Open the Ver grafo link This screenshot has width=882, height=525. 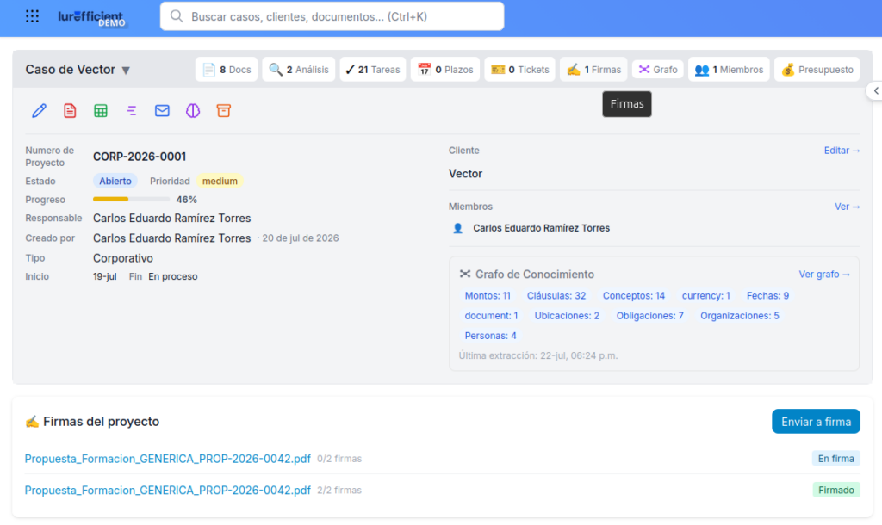824,275
